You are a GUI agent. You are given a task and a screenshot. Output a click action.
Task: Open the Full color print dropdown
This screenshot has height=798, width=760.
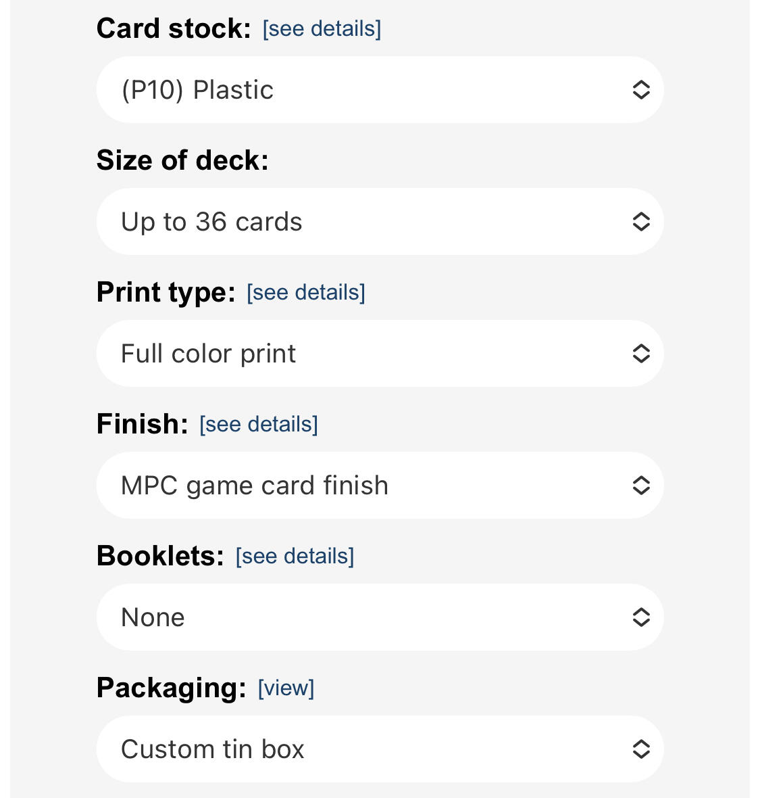[x=380, y=354]
